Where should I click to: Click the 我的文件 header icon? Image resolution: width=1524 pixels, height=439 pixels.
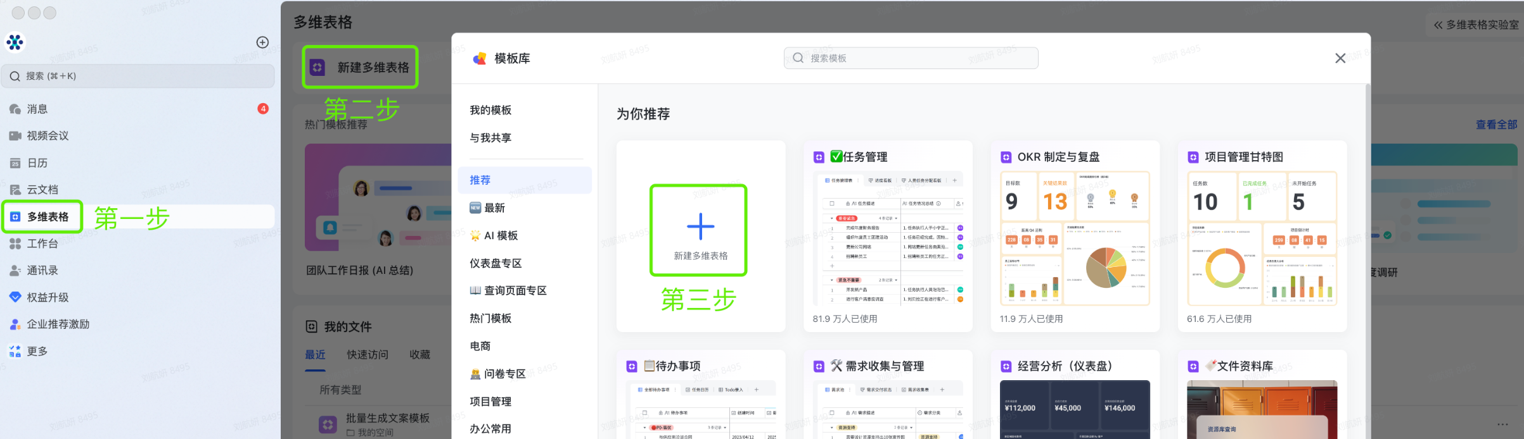click(311, 326)
